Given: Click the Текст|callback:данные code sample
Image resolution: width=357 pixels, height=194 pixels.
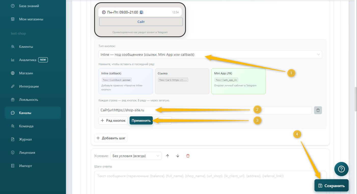Looking at the screenshot, I should point(117,80).
